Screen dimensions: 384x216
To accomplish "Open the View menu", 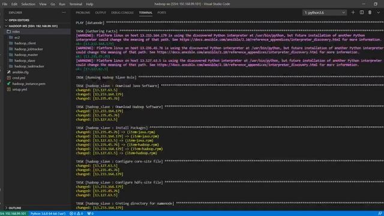I will [x=43, y=4].
